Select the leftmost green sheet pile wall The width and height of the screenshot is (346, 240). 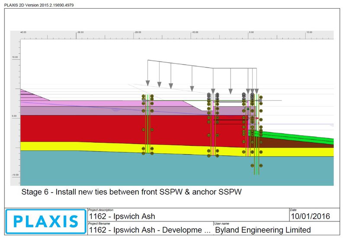click(147, 125)
